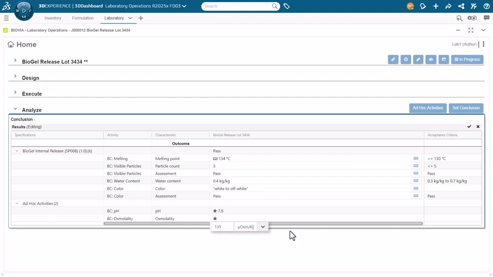Open the Laboratory tab dropdown chevron
The height and width of the screenshot is (277, 493).
[x=130, y=18]
